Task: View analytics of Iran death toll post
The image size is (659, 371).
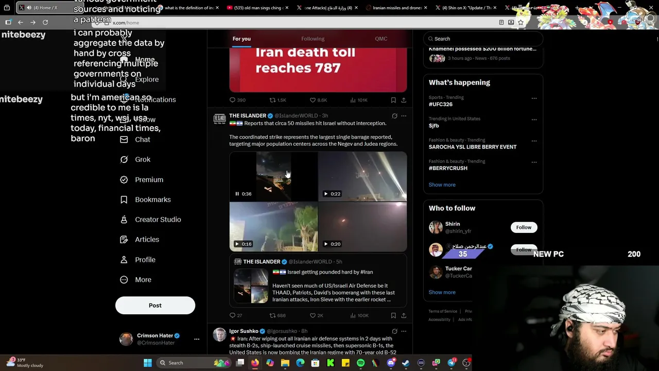Action: 359,100
